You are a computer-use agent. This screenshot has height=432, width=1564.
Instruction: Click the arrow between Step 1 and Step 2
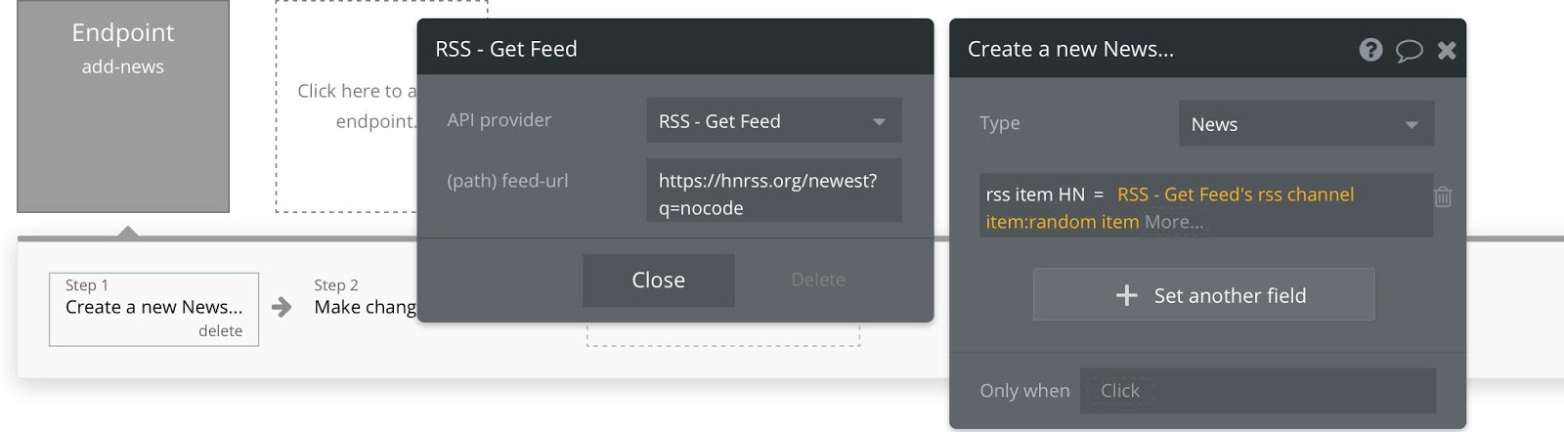[282, 307]
